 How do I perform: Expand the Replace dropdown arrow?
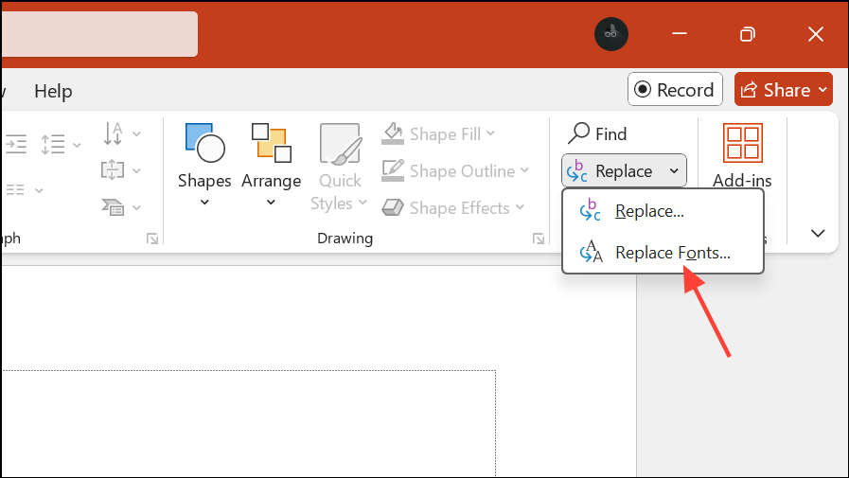pyautogui.click(x=674, y=171)
